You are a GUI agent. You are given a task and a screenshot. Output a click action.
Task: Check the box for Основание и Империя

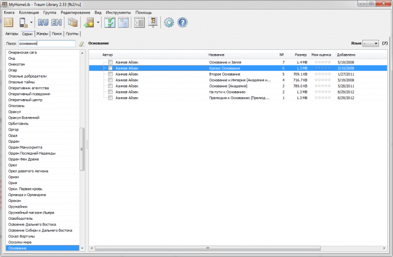(110, 80)
